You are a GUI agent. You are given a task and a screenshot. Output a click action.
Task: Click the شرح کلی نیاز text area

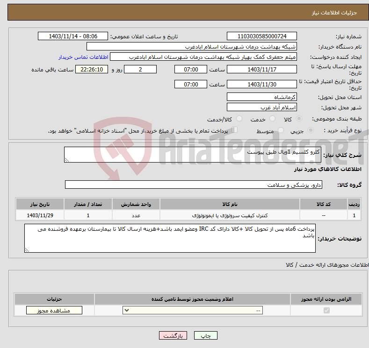coord(189,155)
